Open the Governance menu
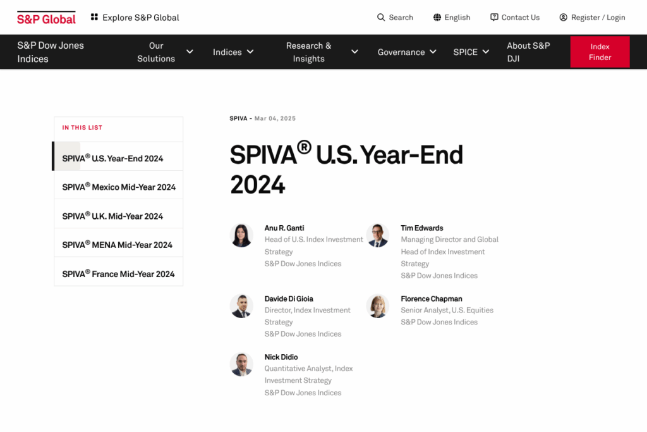Screen dimensions: 647x432 coord(401,52)
